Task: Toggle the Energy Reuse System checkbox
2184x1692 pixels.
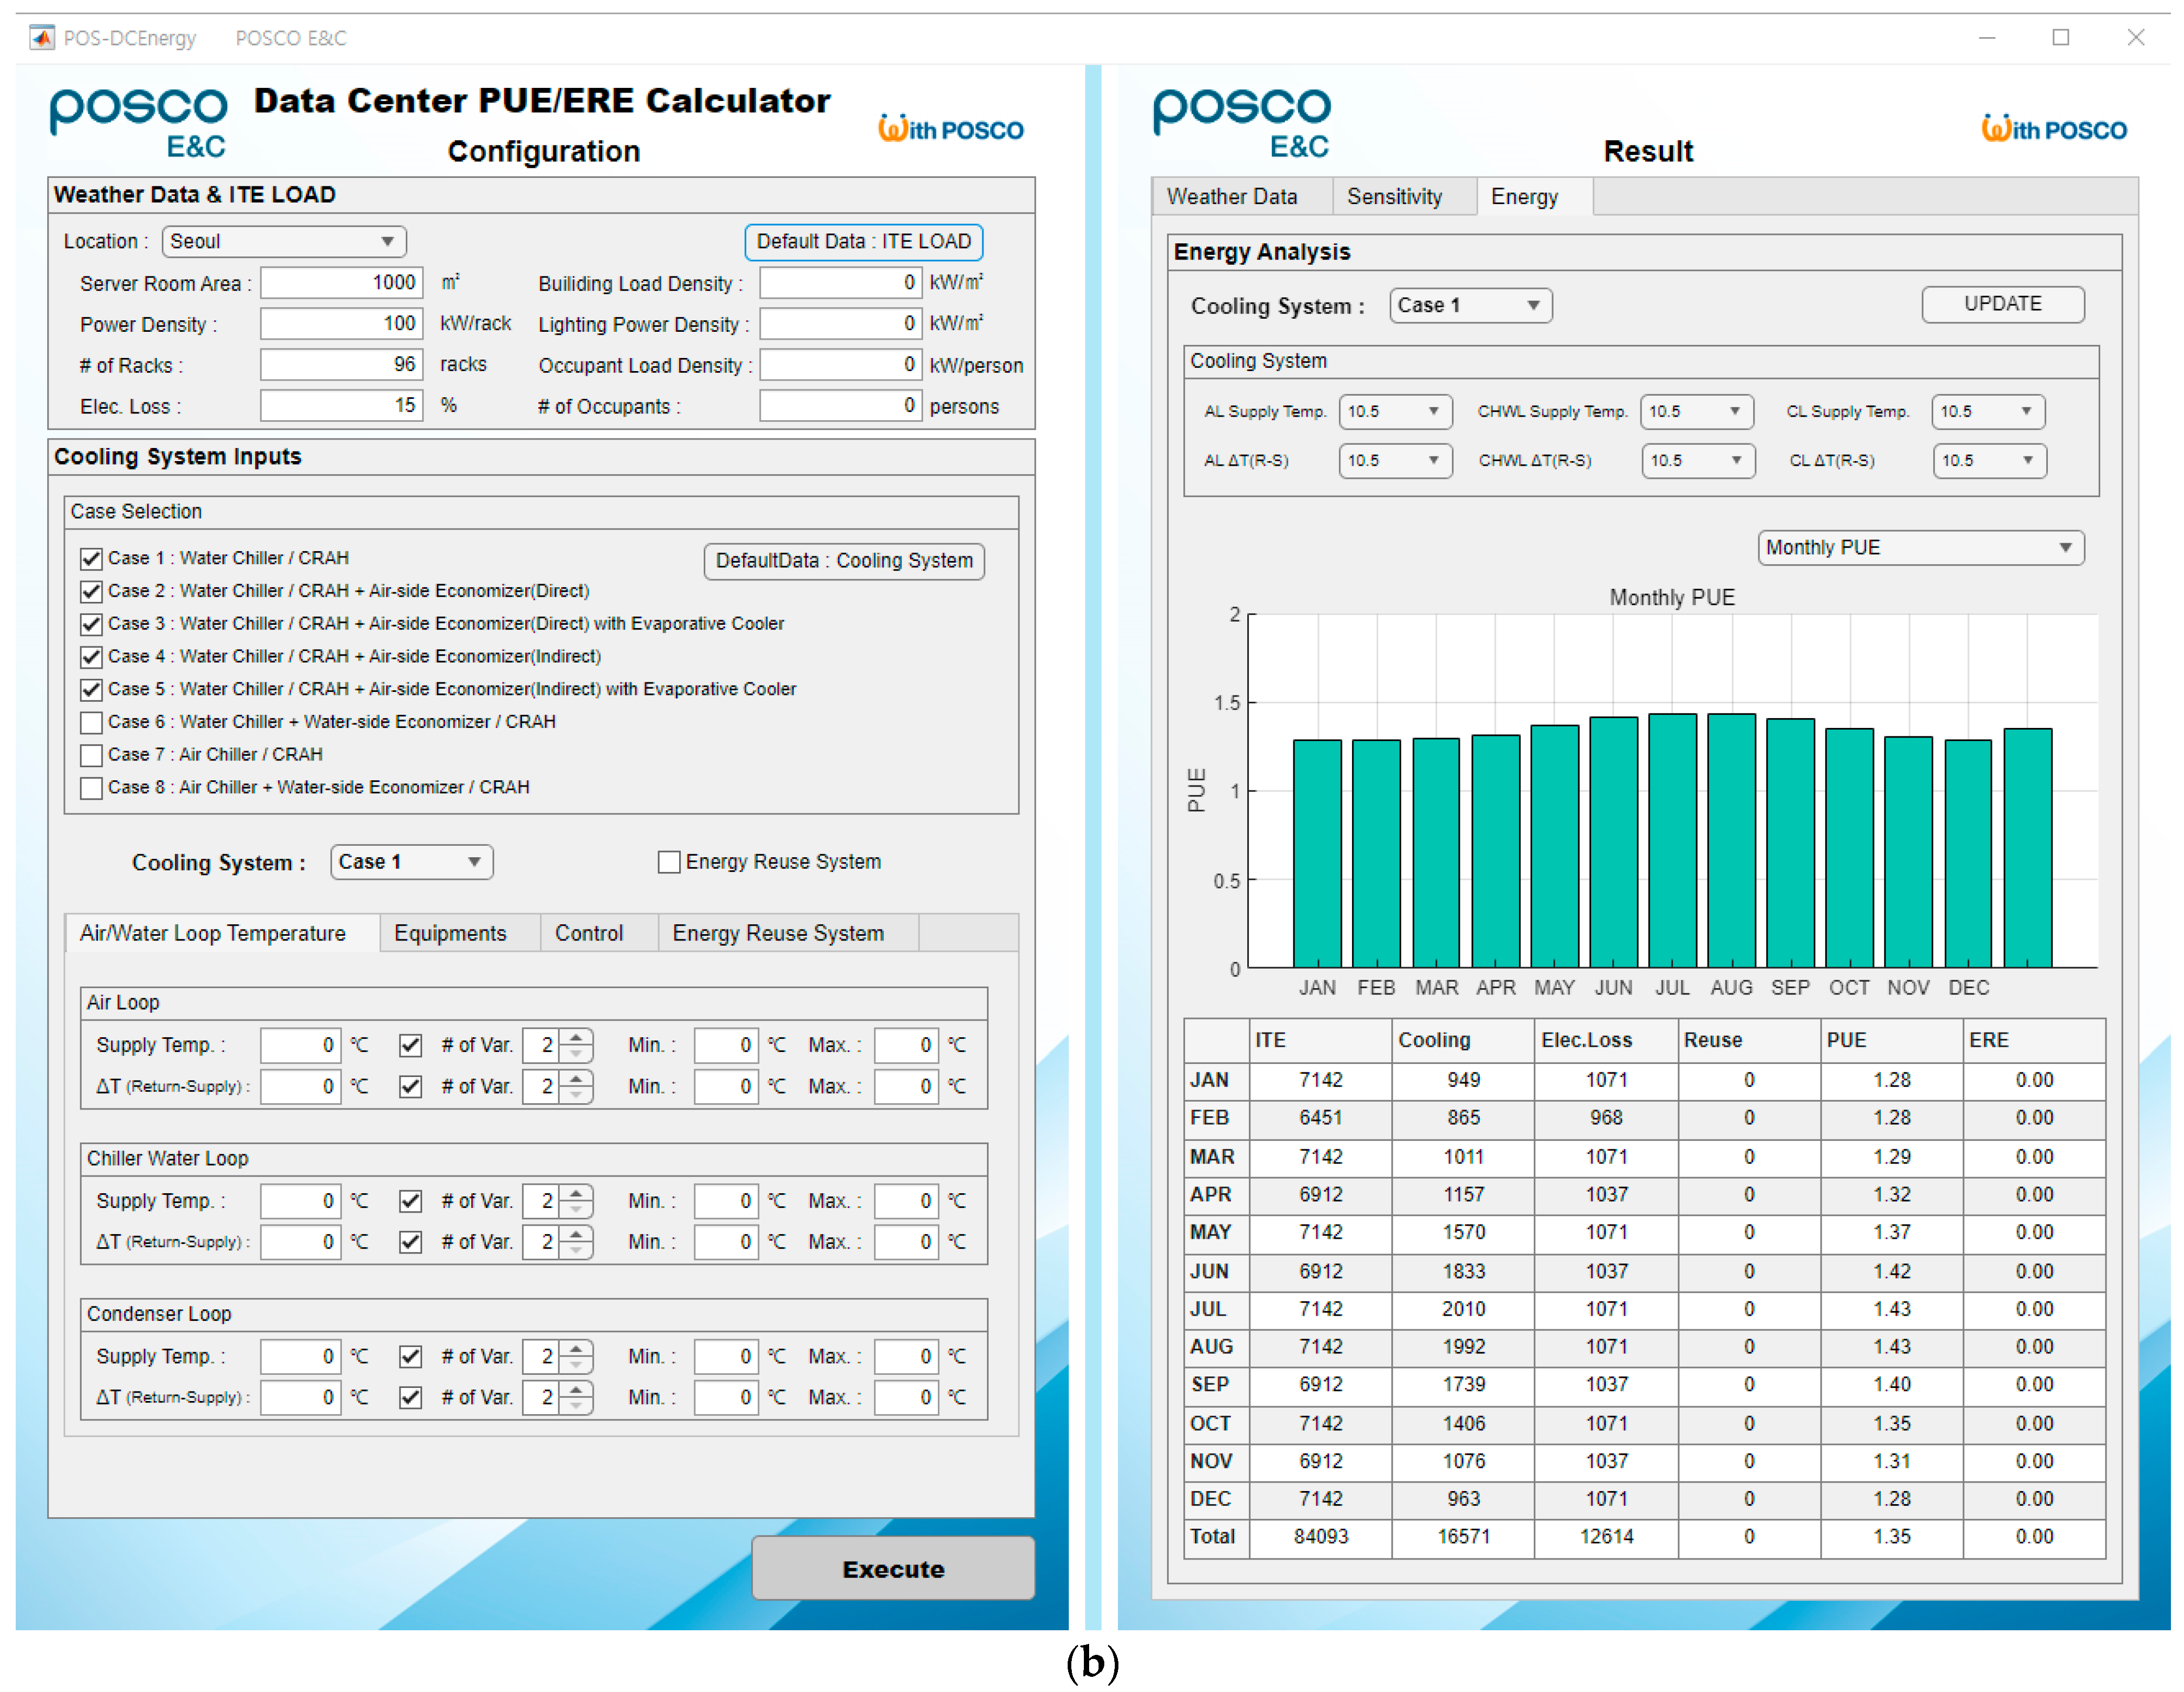Action: pos(669,861)
